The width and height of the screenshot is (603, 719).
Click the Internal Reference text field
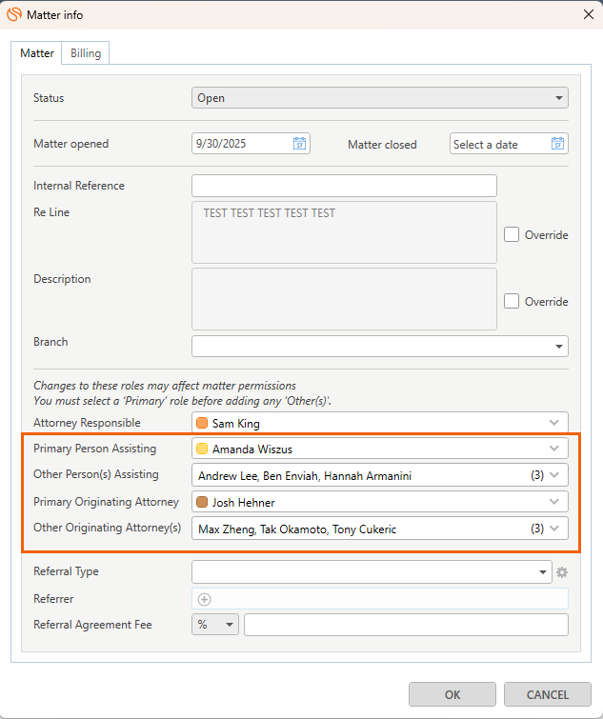click(344, 186)
